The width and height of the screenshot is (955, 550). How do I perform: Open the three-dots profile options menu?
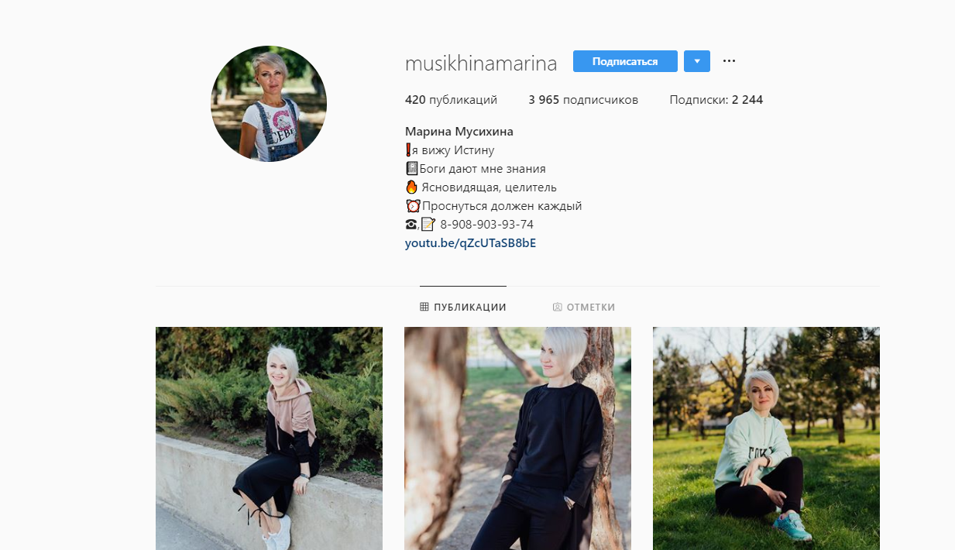point(729,61)
